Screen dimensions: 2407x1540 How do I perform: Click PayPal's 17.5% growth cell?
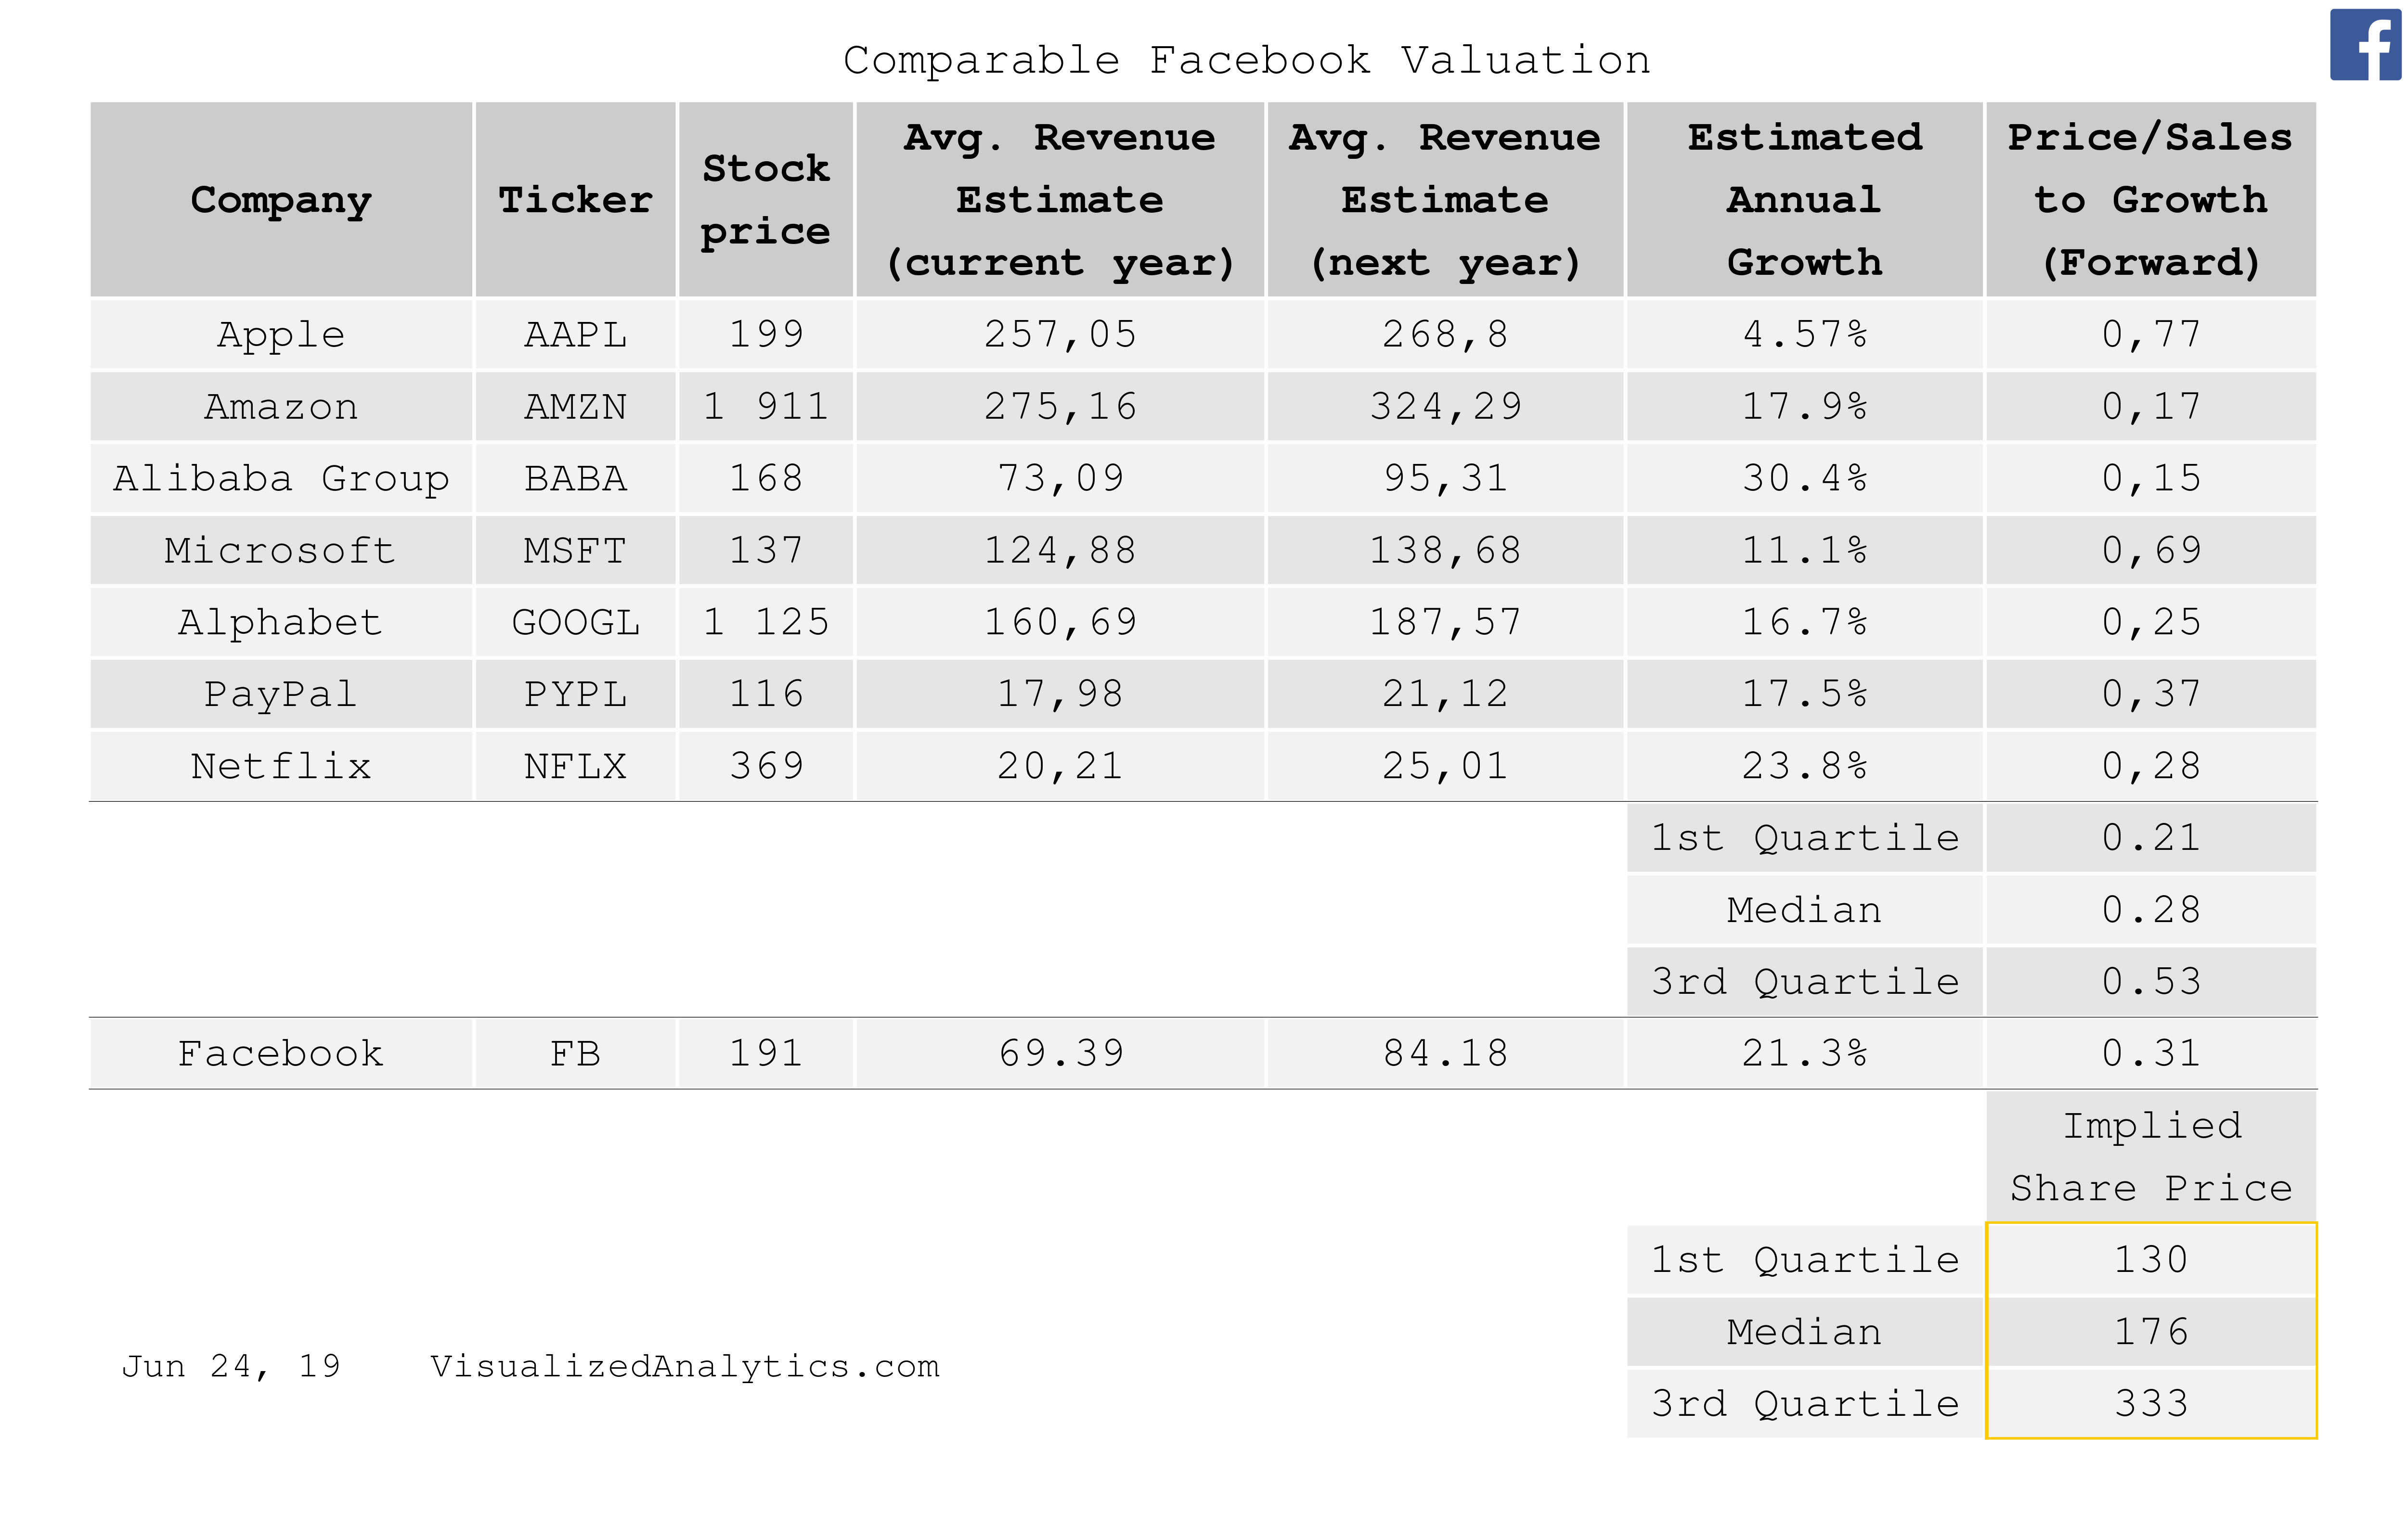click(x=1804, y=695)
